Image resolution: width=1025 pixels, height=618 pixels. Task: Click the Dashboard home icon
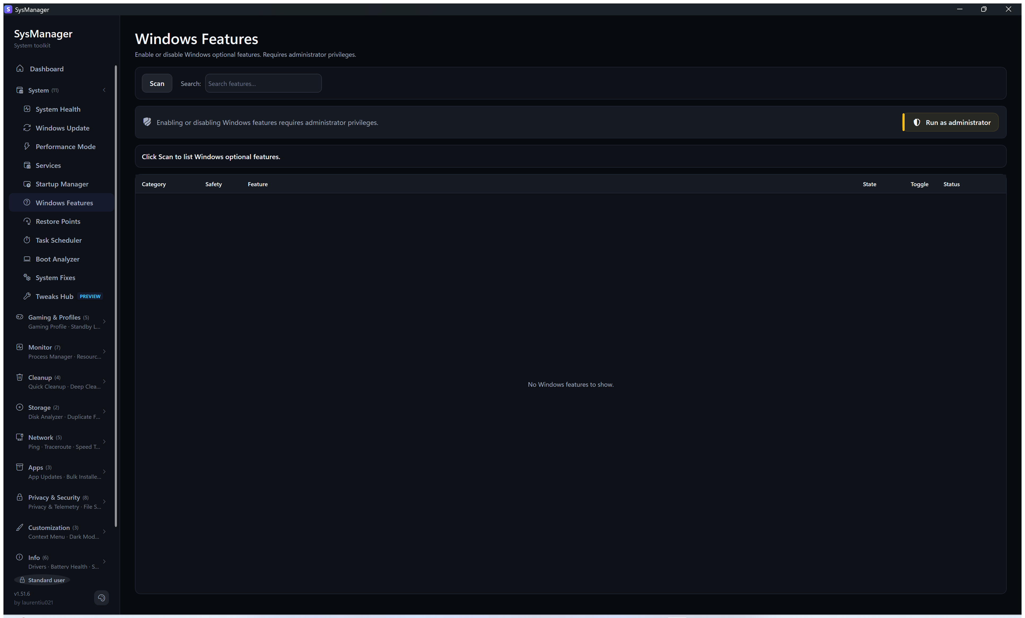(20, 69)
